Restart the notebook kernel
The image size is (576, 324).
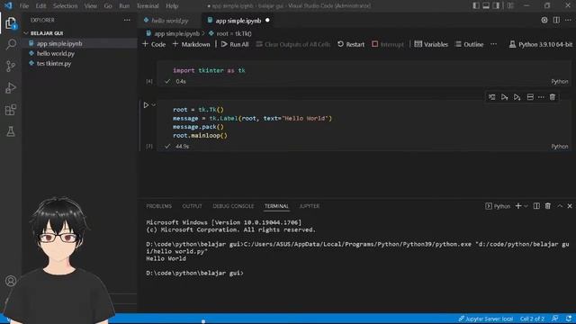point(351,44)
